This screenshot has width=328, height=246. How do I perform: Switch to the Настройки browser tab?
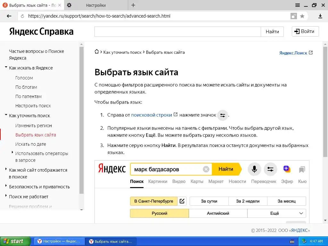[x=96, y=5]
